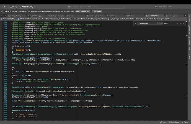The image size is (191, 124).
Task: Click the info icon on update notification
Action: click(2, 11)
